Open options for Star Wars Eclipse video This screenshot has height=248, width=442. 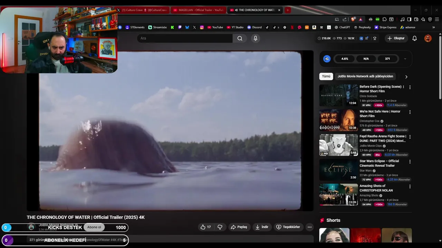tap(410, 162)
